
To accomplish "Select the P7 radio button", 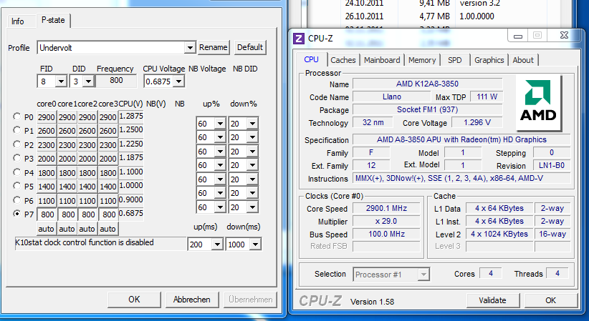I will pos(16,214).
